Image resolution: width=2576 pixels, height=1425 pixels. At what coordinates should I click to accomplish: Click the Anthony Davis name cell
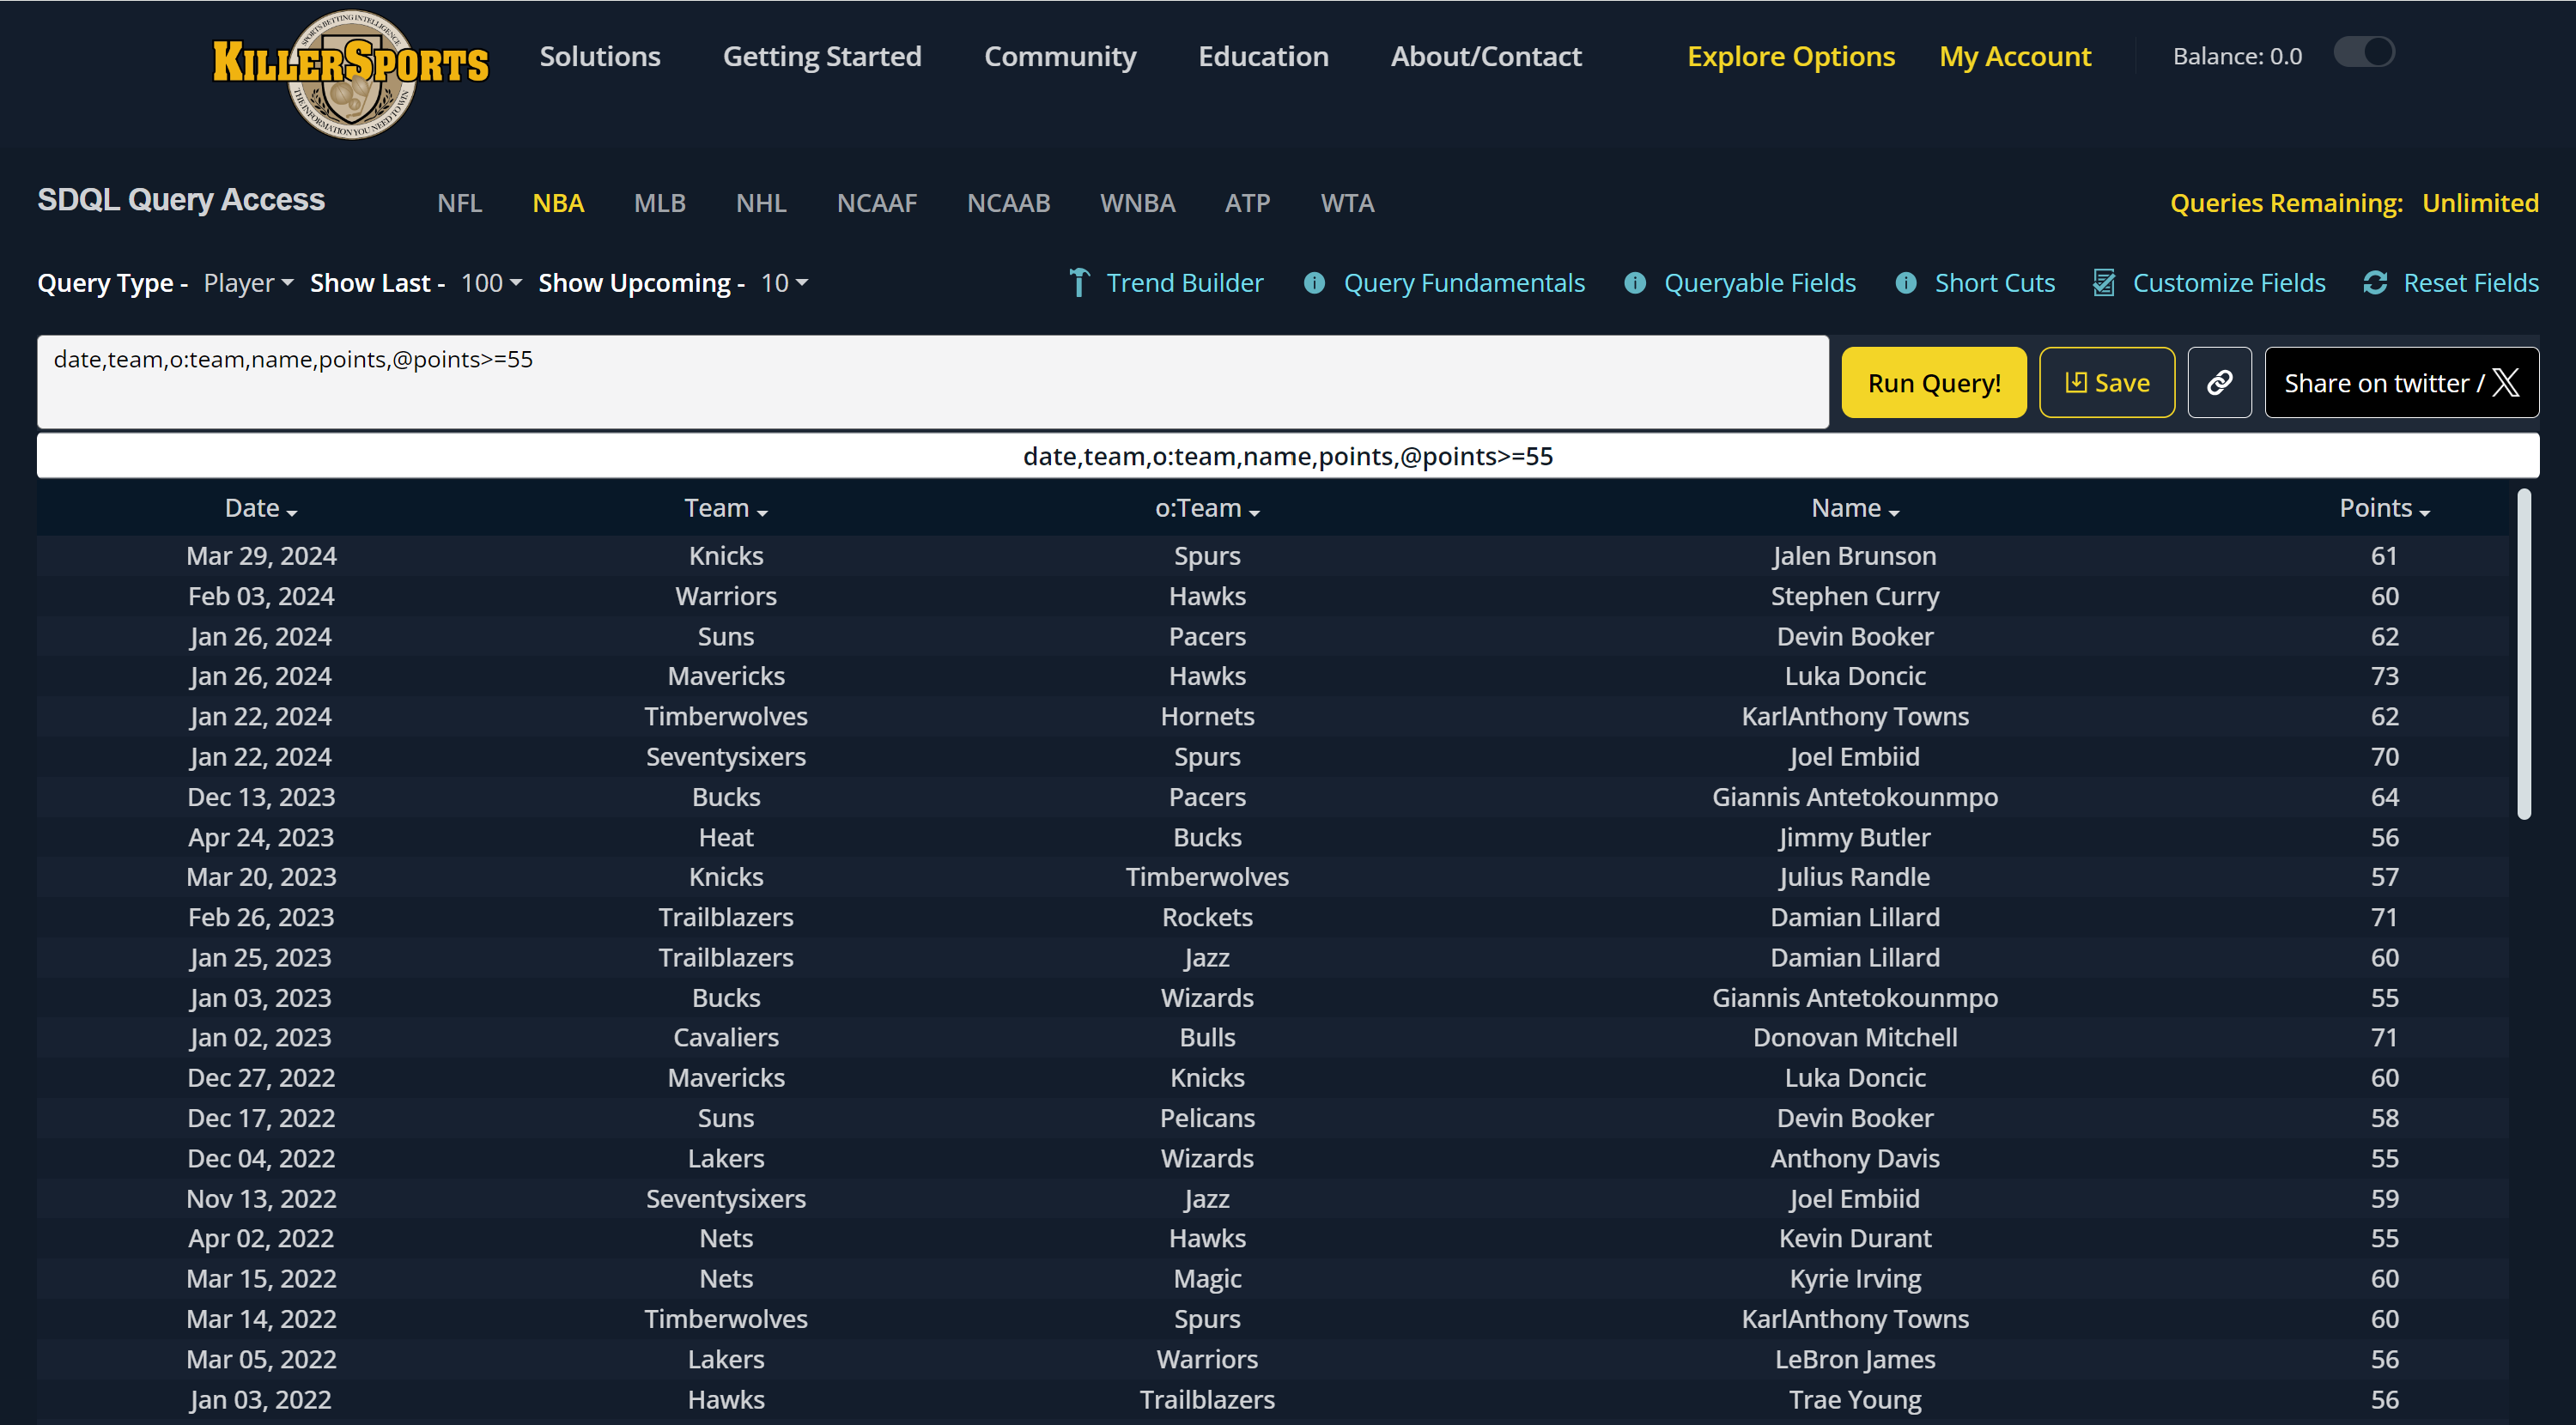click(1855, 1158)
